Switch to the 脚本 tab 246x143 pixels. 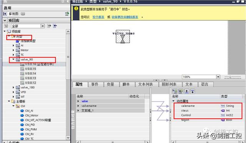point(126,84)
